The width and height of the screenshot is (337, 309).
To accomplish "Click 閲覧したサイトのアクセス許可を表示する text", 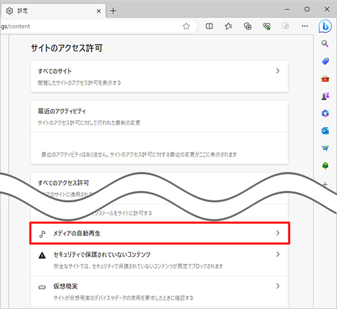I will pos(80,83).
